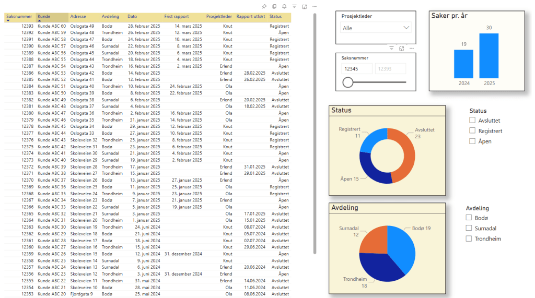Set alert with bell icon above table
The image size is (535, 298).
coord(284,6)
